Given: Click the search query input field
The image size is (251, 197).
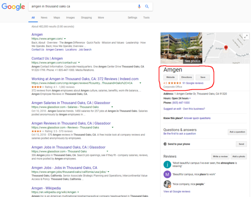Looking at the screenshot, I should (x=82, y=6).
